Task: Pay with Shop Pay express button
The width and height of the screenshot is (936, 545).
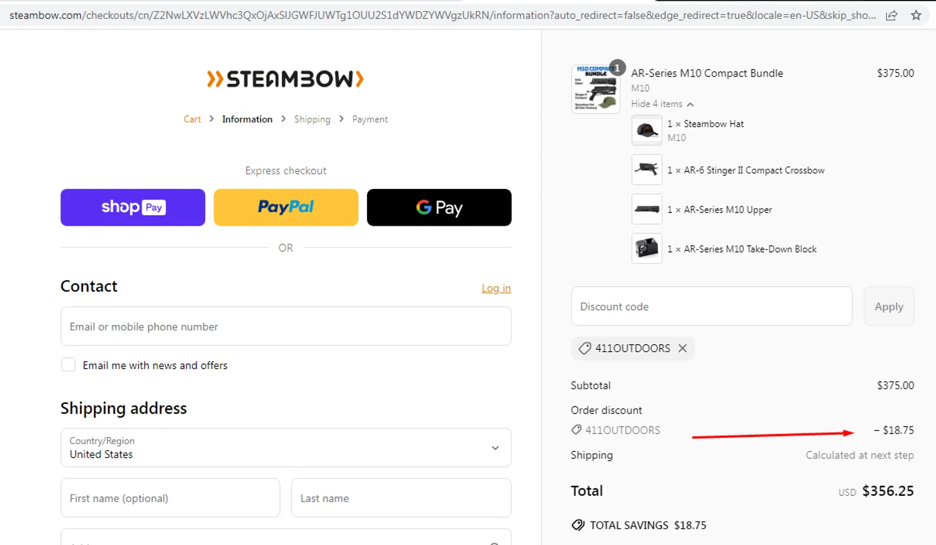Action: [x=133, y=208]
